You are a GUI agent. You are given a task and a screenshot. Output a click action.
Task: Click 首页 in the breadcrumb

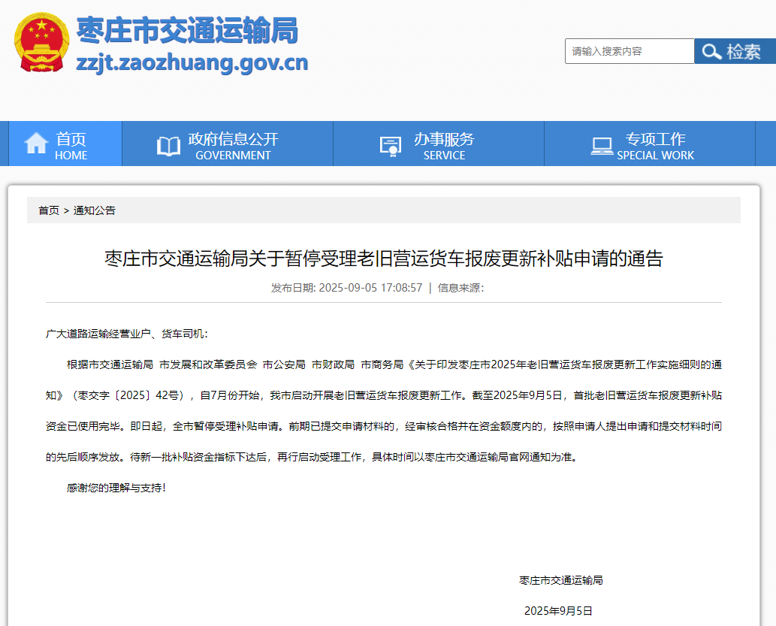point(49,210)
